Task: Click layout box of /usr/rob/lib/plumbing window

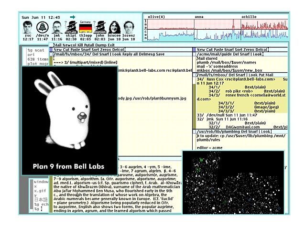Action: click(194, 132)
